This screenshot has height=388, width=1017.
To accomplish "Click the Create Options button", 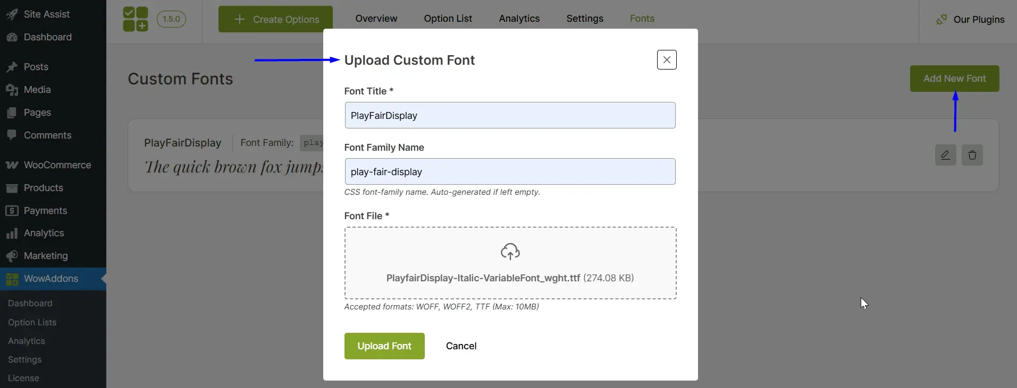I will 275,19.
